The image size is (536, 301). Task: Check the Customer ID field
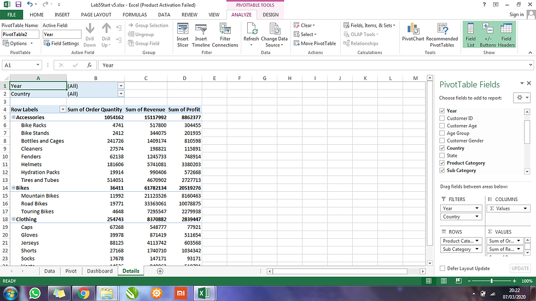point(442,119)
